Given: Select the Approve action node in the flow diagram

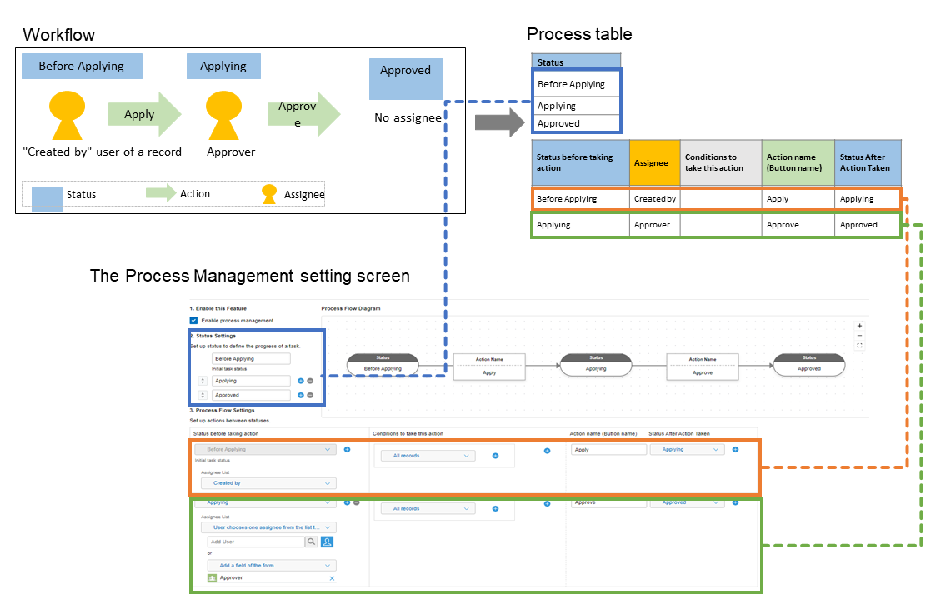Looking at the screenshot, I should click(x=703, y=367).
